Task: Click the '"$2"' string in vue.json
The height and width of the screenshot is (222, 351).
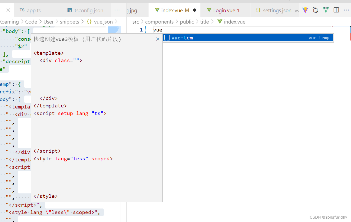Action: [21, 46]
